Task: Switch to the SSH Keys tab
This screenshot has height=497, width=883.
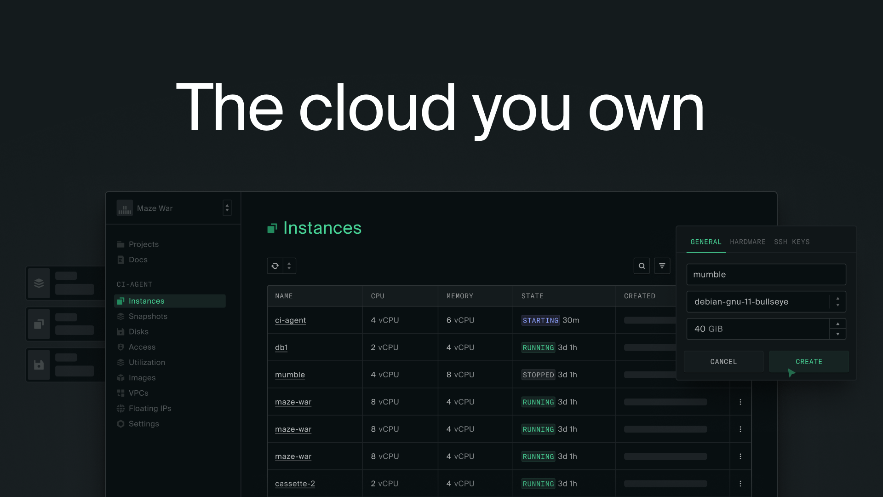Action: [791, 242]
